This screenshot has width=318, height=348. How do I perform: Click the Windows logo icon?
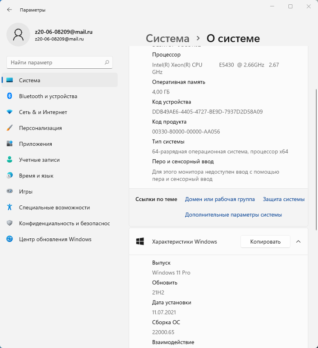tap(140, 241)
